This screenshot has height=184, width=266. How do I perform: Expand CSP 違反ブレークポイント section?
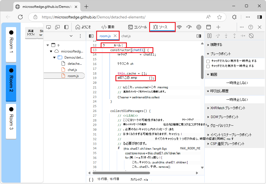coord(226,144)
